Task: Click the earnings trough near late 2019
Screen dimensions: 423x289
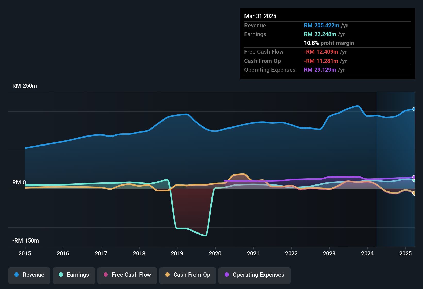Action: [x=205, y=235]
